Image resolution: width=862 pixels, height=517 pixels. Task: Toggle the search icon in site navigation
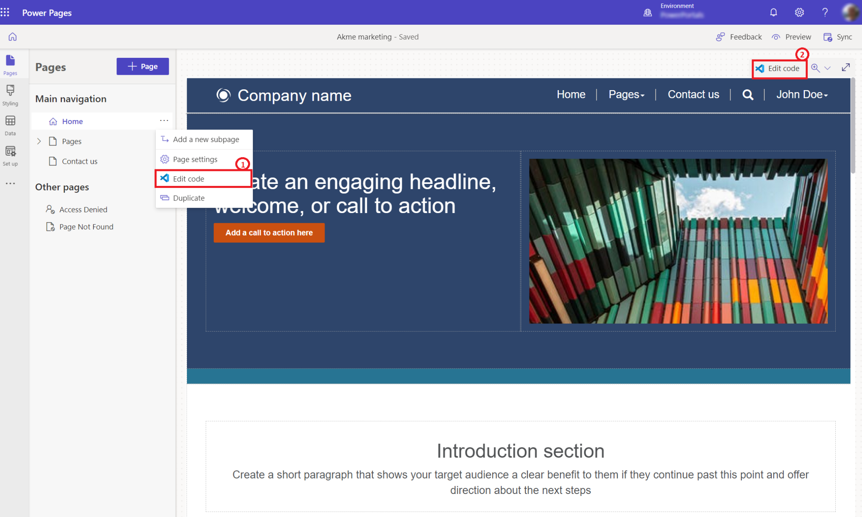coord(747,95)
